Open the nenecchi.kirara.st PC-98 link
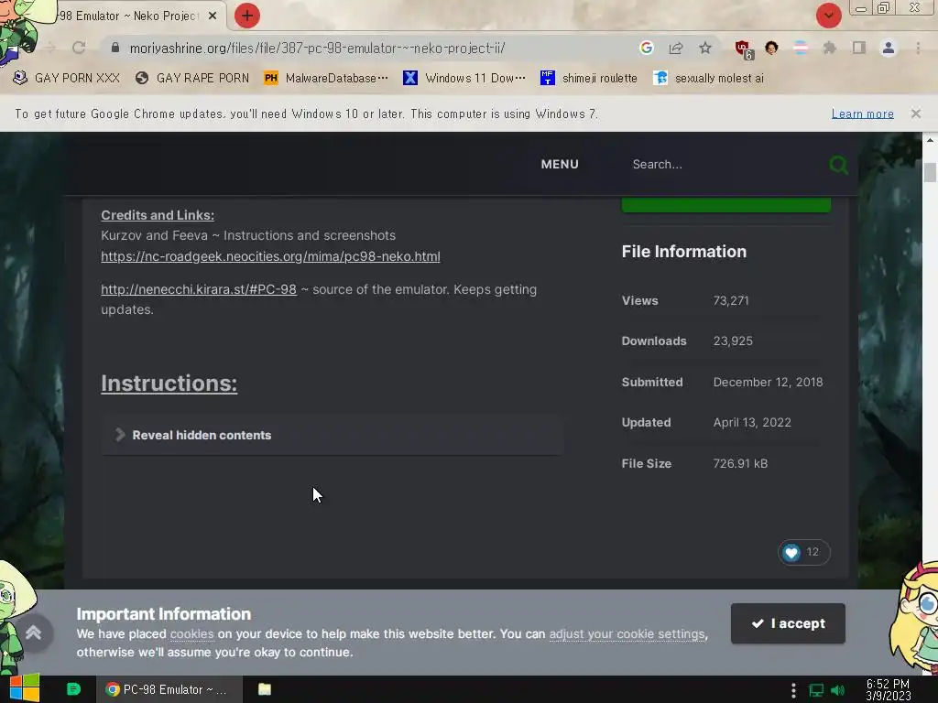This screenshot has height=703, width=938. click(x=199, y=289)
